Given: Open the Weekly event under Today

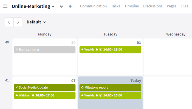Looking at the screenshot, I should 110,95.
